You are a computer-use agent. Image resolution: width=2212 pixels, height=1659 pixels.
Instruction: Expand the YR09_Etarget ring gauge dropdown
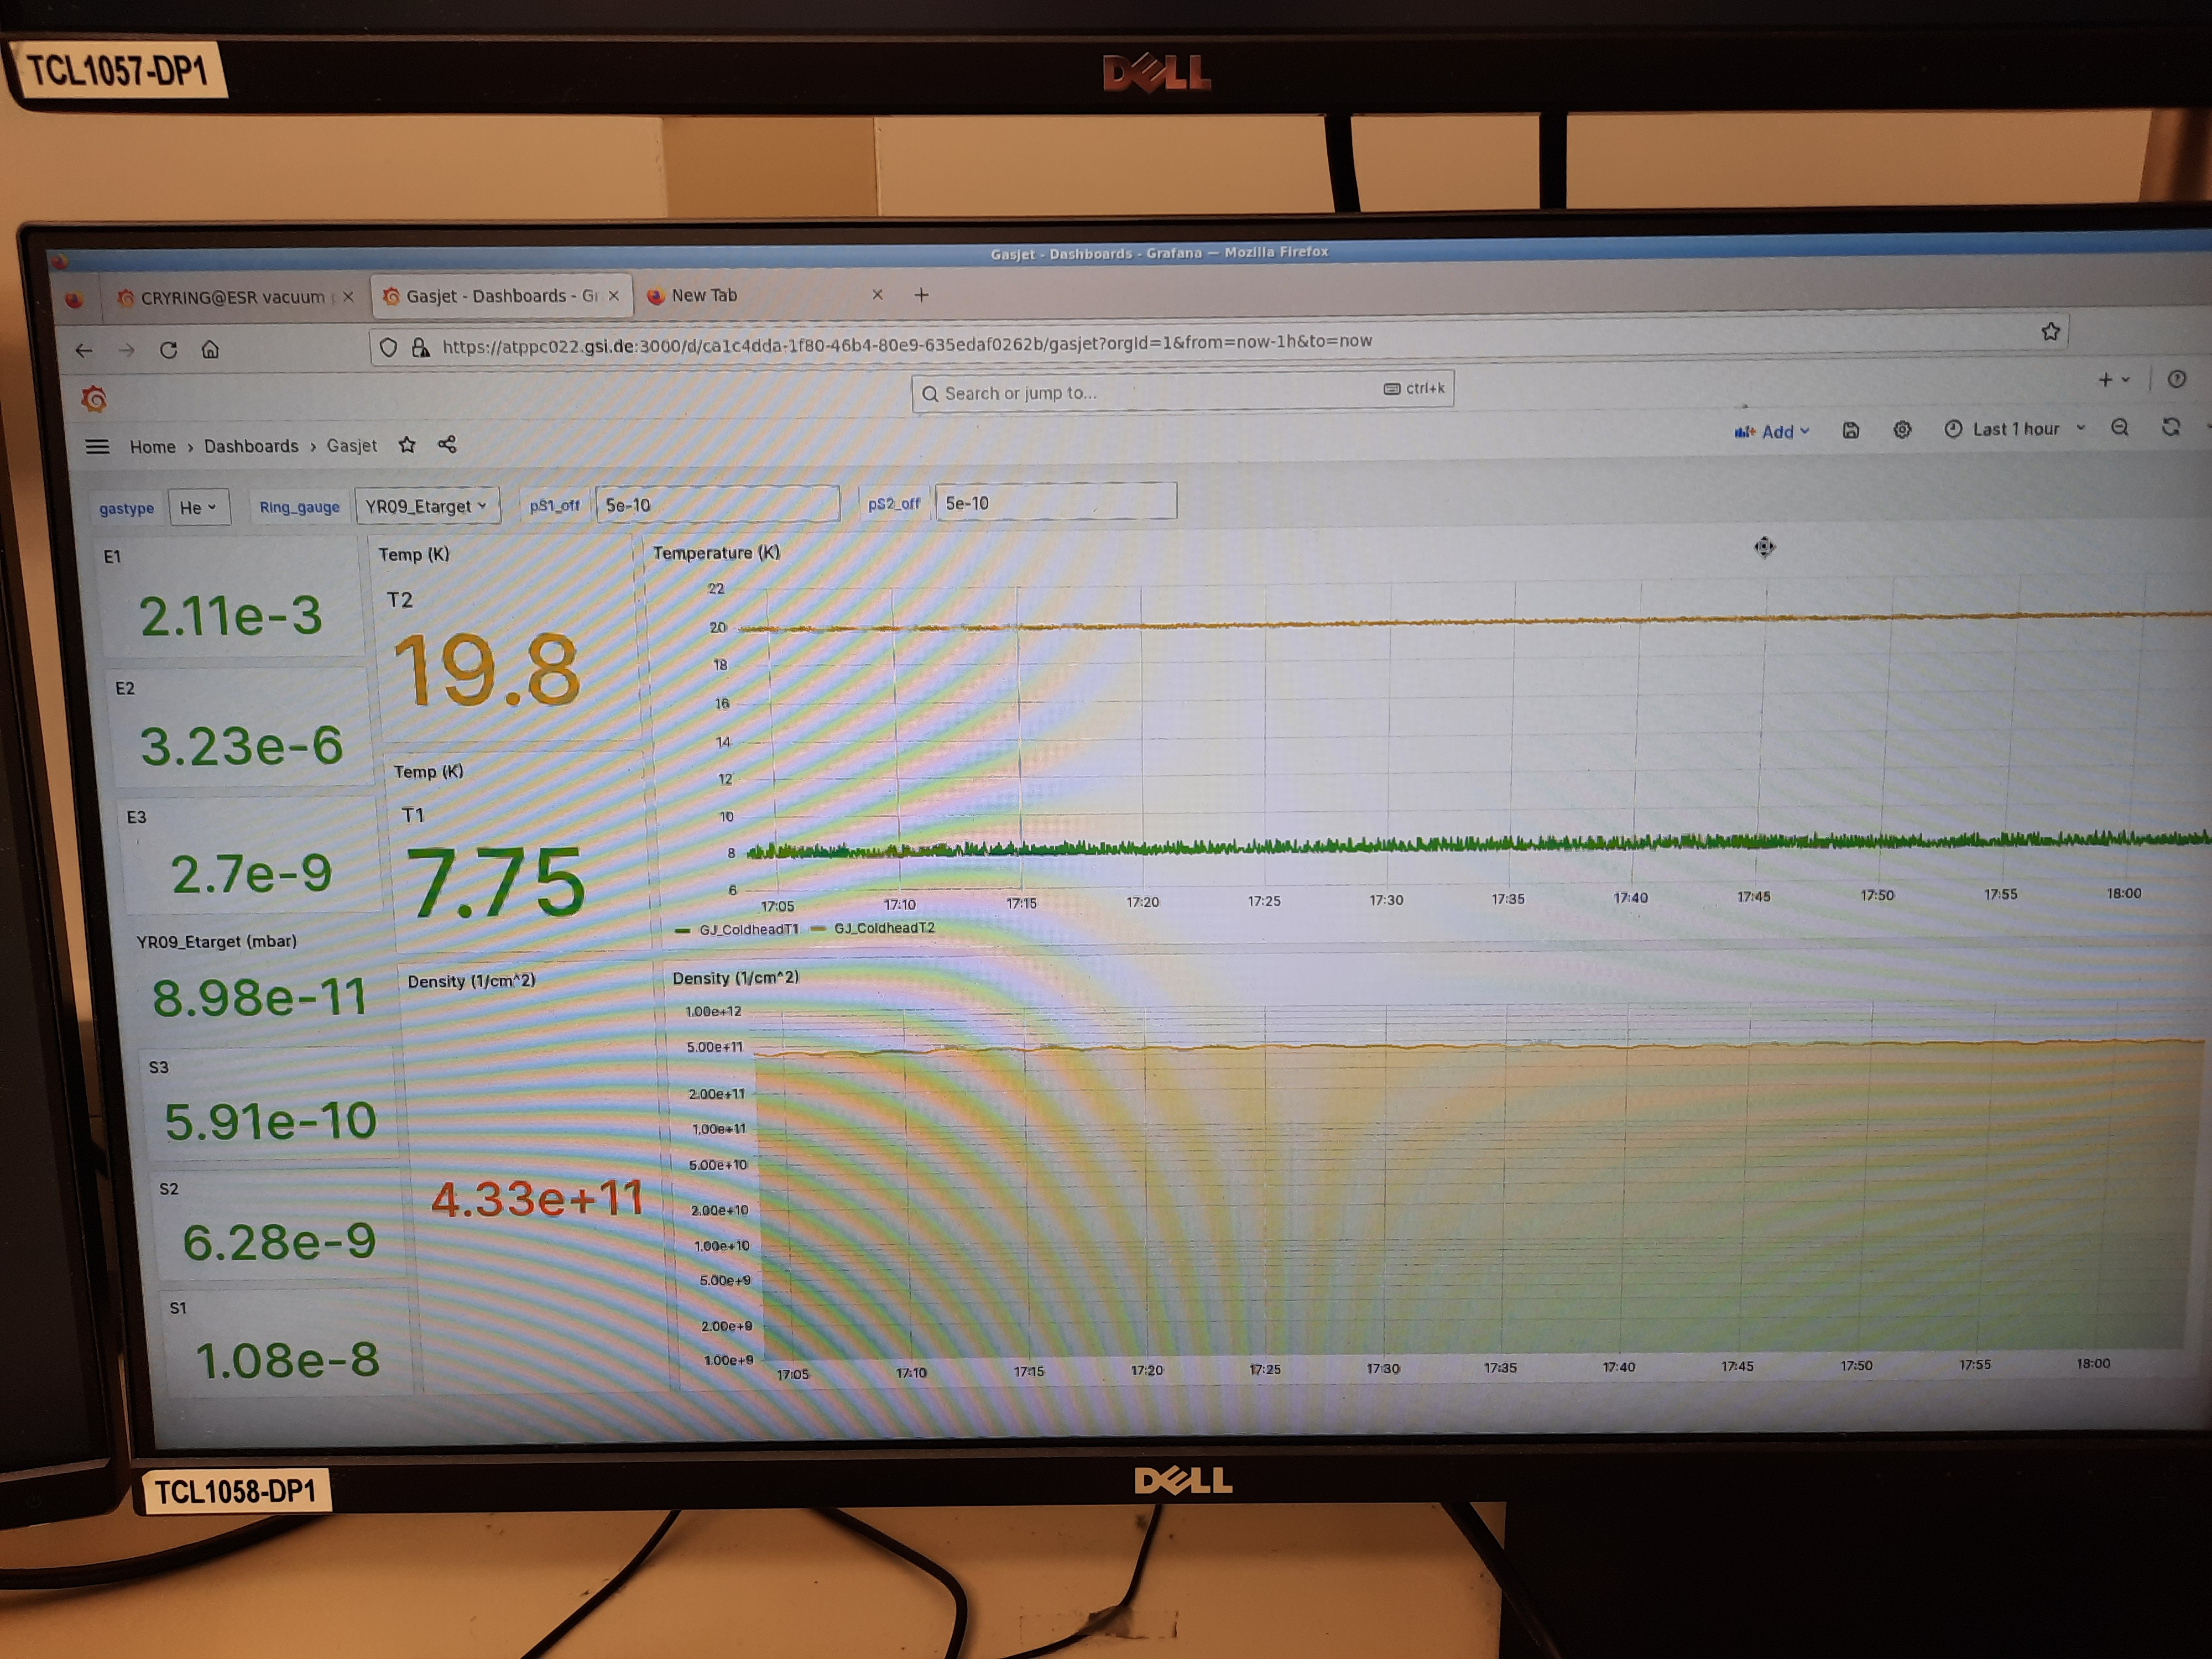(426, 506)
